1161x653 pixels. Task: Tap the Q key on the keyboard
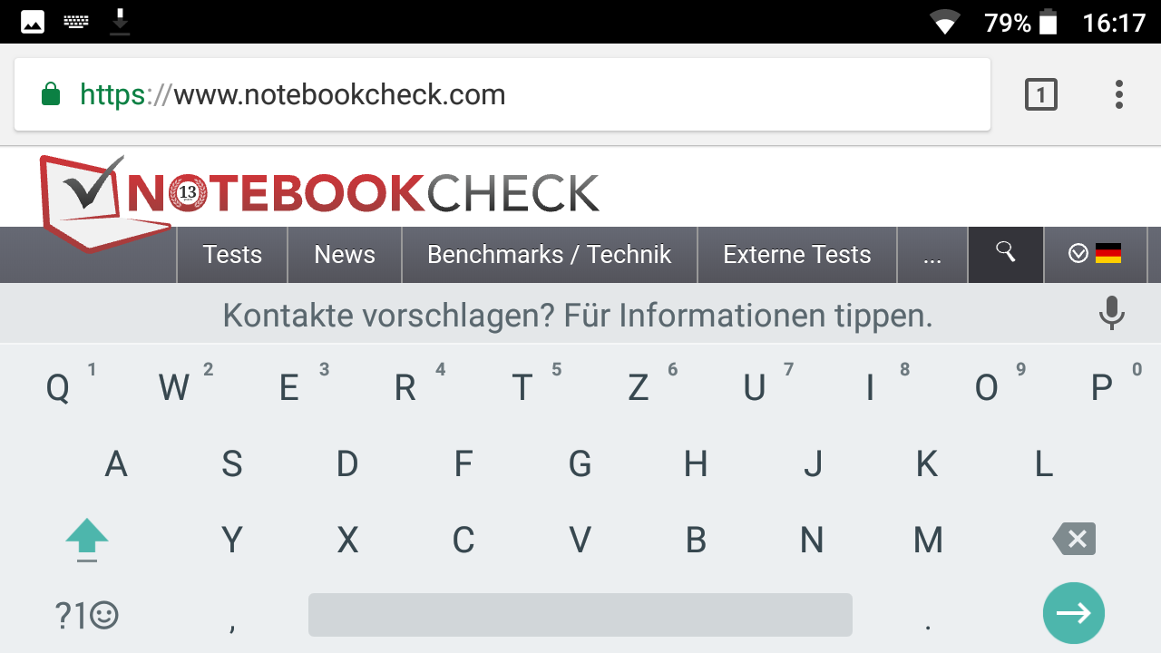pos(58,388)
